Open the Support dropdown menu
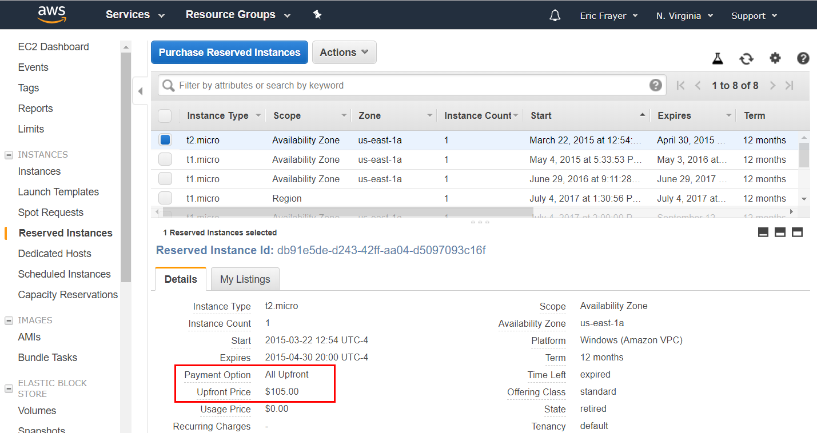817x433 pixels. [x=754, y=15]
